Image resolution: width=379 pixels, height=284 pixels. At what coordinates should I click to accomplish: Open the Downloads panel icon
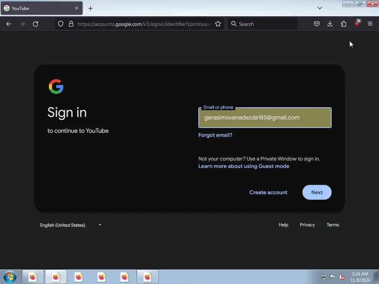(330, 24)
